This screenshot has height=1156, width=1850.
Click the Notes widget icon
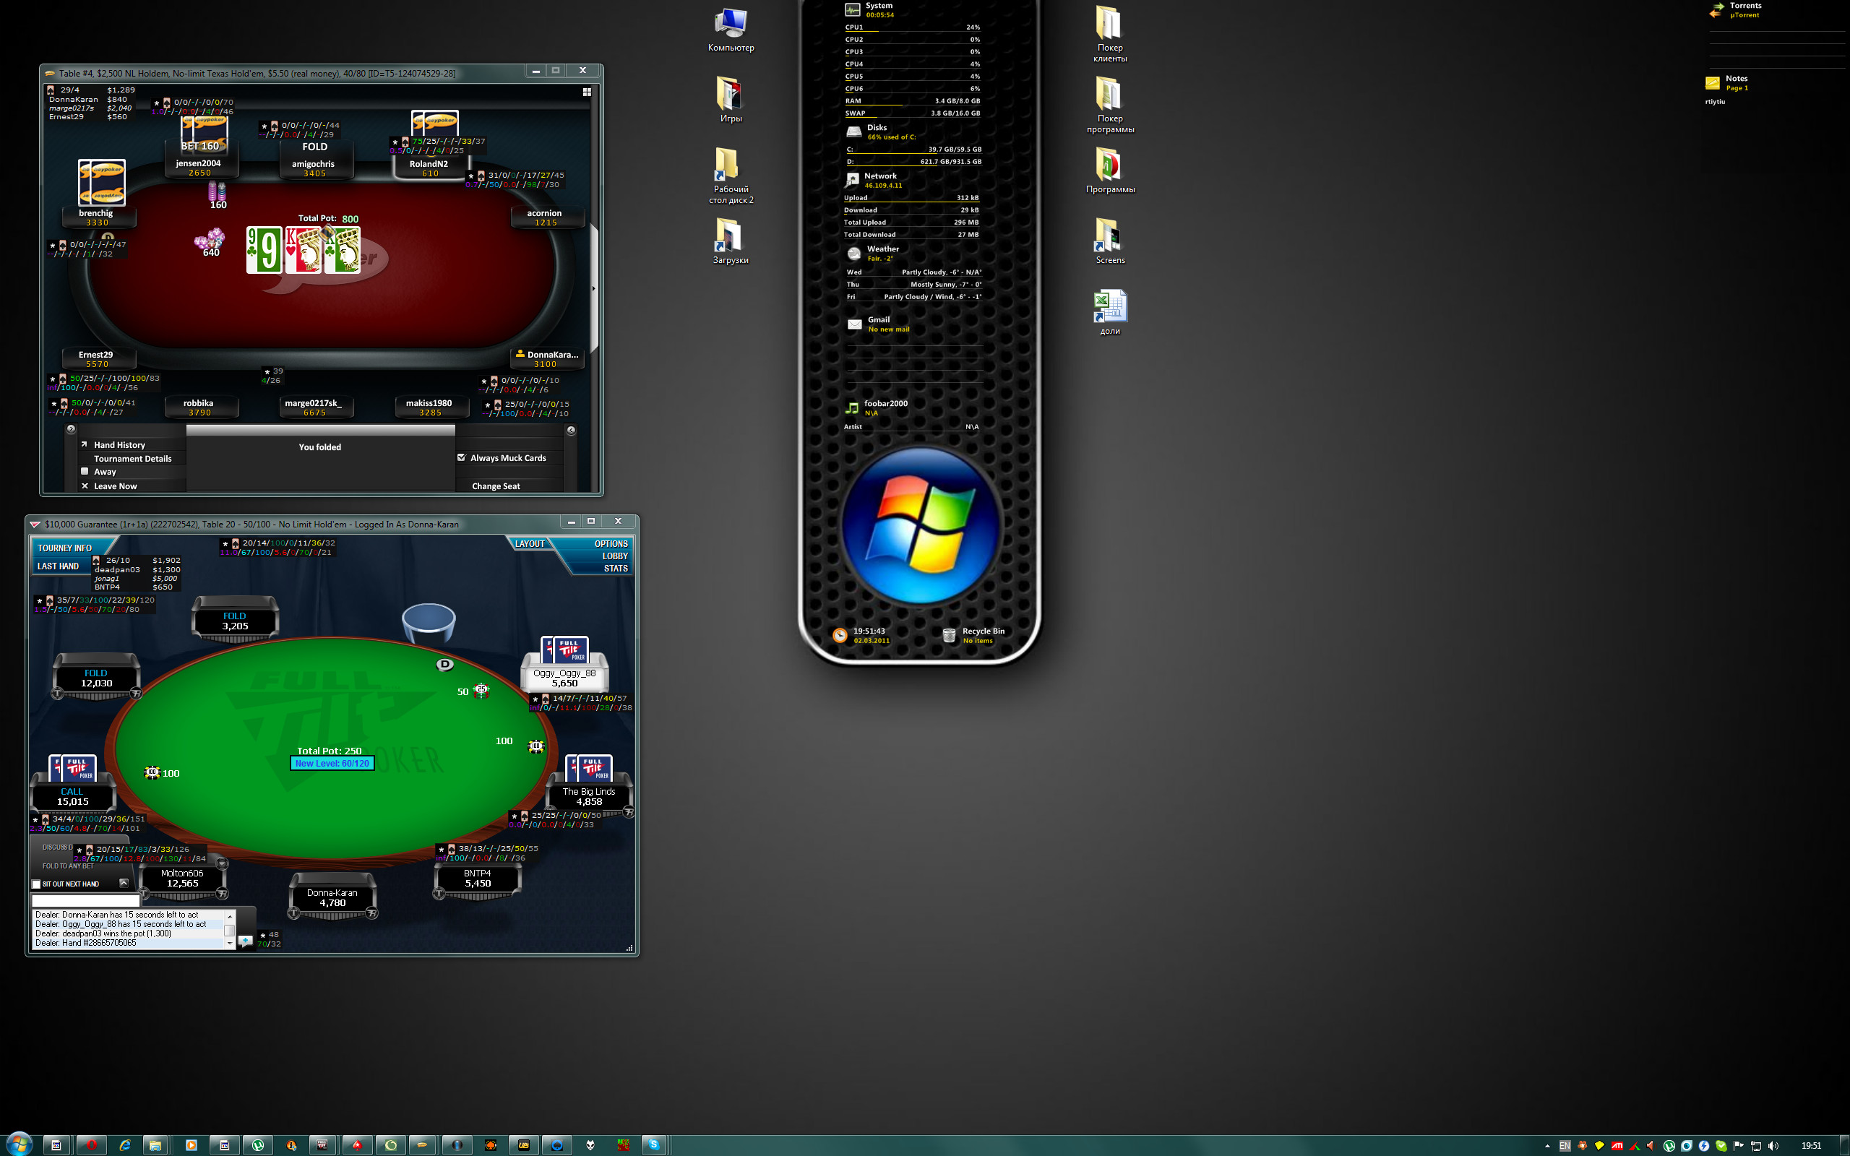1713,82
